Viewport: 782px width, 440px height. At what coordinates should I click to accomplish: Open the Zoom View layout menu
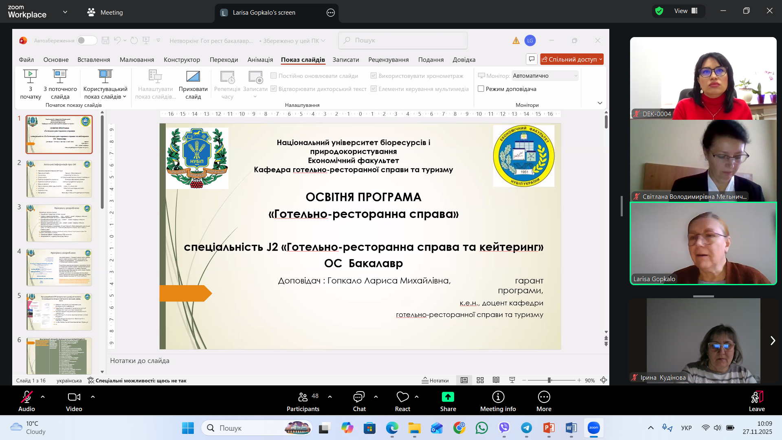tap(686, 11)
